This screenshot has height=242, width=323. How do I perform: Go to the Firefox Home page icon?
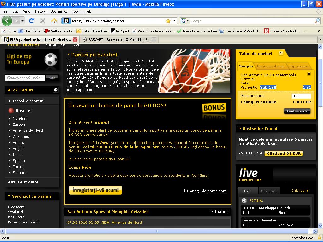[x=54, y=21]
